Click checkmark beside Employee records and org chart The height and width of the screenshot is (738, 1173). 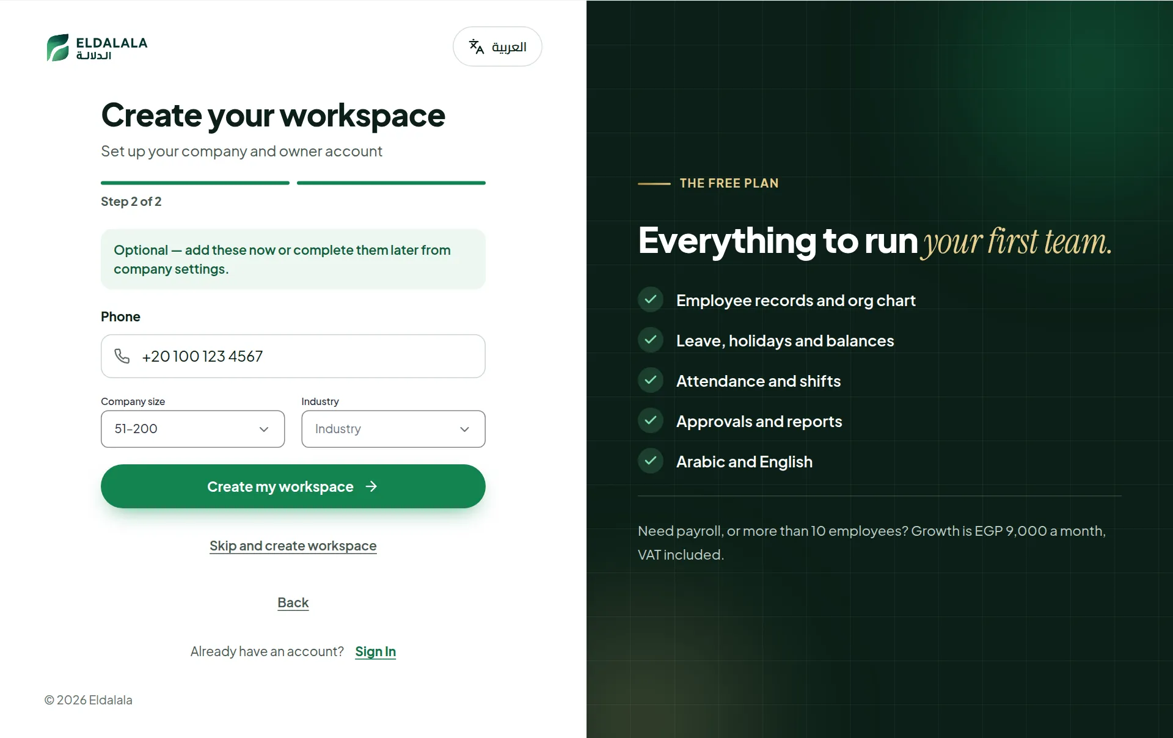(651, 299)
